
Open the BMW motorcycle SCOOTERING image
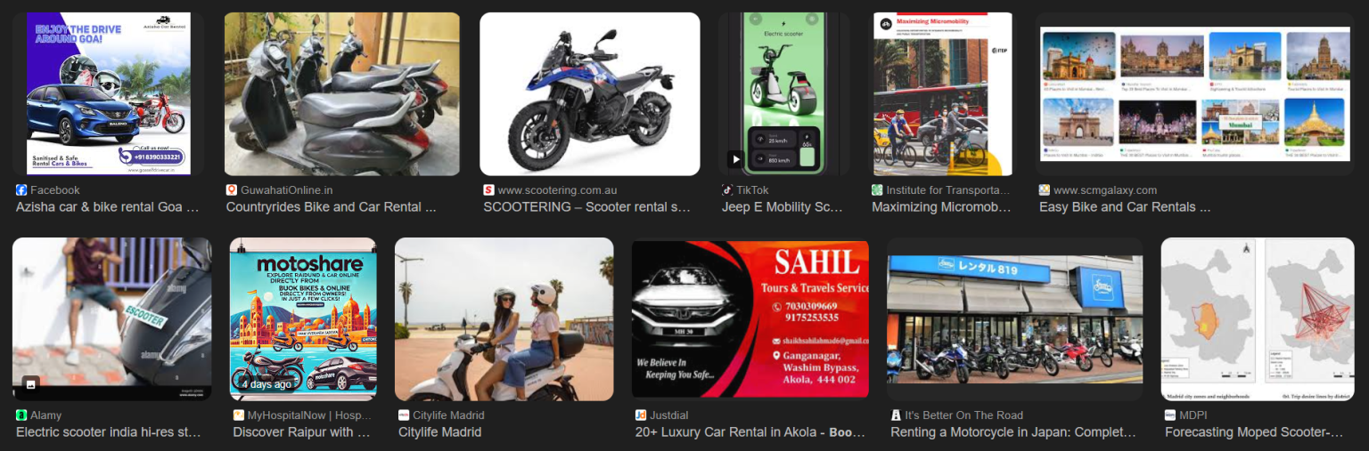590,93
